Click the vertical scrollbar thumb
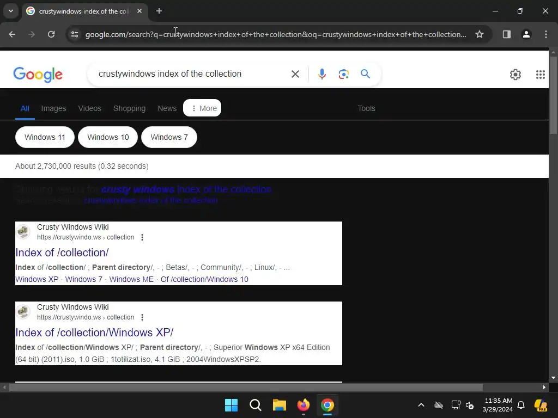The image size is (558, 418). click(x=553, y=95)
